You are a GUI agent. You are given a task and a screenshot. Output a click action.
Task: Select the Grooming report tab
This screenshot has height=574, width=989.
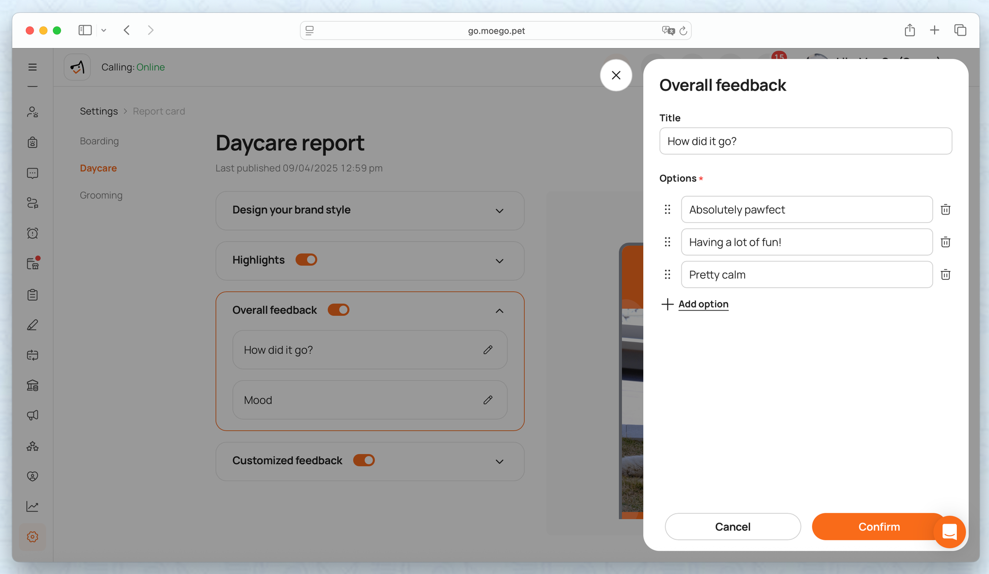coord(101,195)
